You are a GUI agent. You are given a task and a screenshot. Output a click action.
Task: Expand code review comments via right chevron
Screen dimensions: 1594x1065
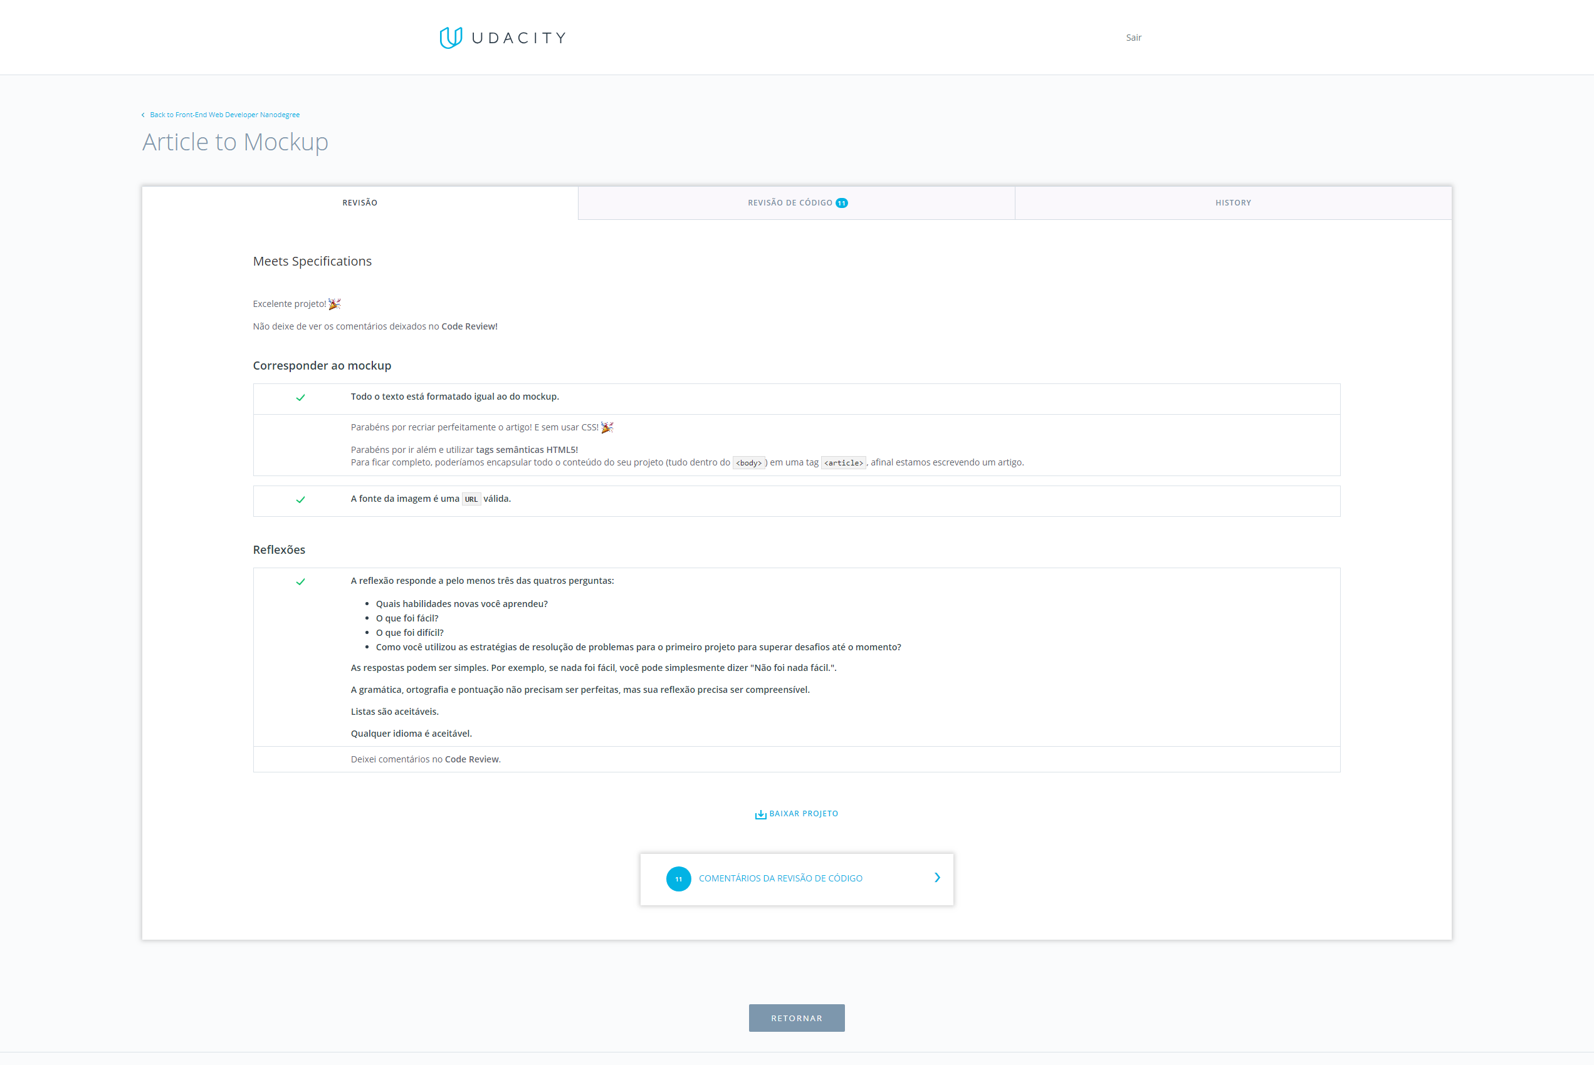point(938,878)
